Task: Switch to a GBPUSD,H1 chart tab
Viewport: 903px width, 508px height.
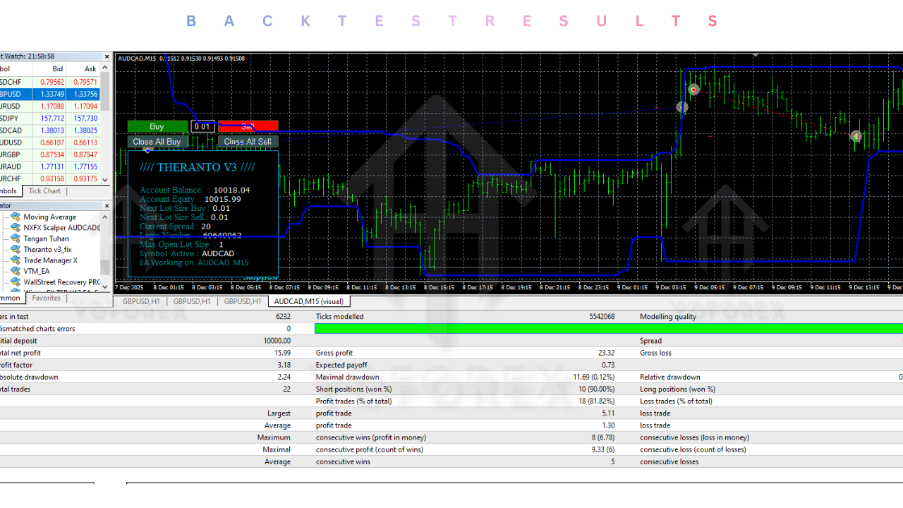Action: pos(142,301)
